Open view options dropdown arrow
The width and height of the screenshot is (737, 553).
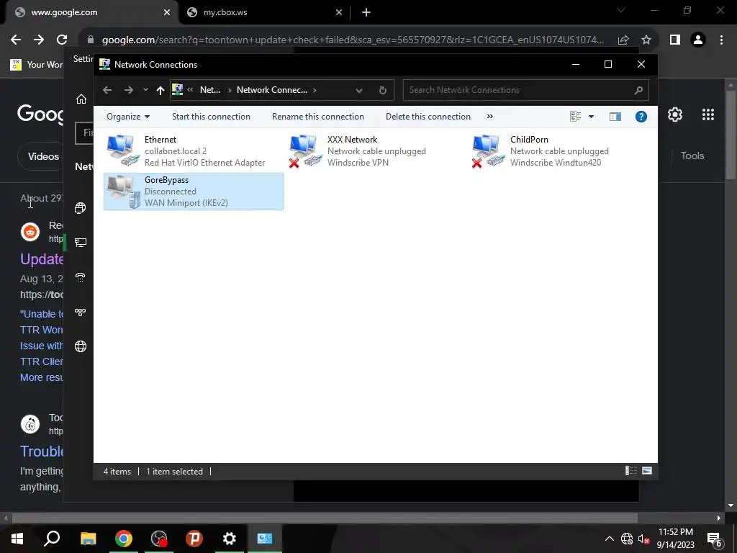tap(592, 116)
